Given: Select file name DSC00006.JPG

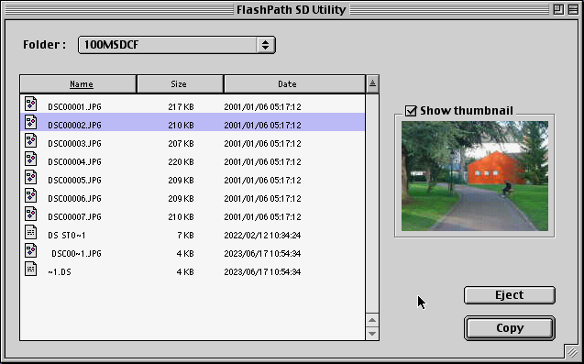Looking at the screenshot, I should pyautogui.click(x=74, y=198).
